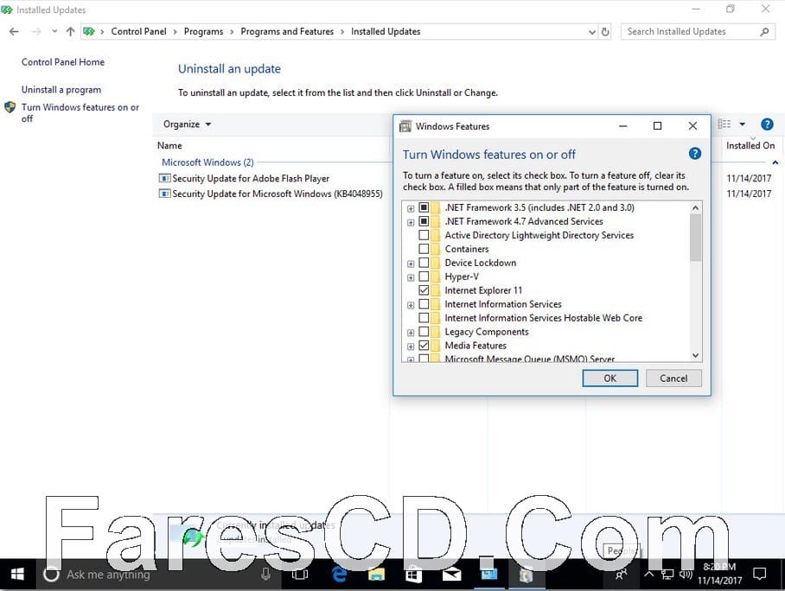Show hidden system tray icons
The width and height of the screenshot is (785, 591).
pyautogui.click(x=648, y=575)
